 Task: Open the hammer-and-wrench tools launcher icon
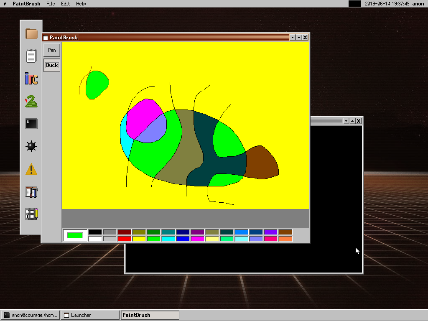coord(31,192)
